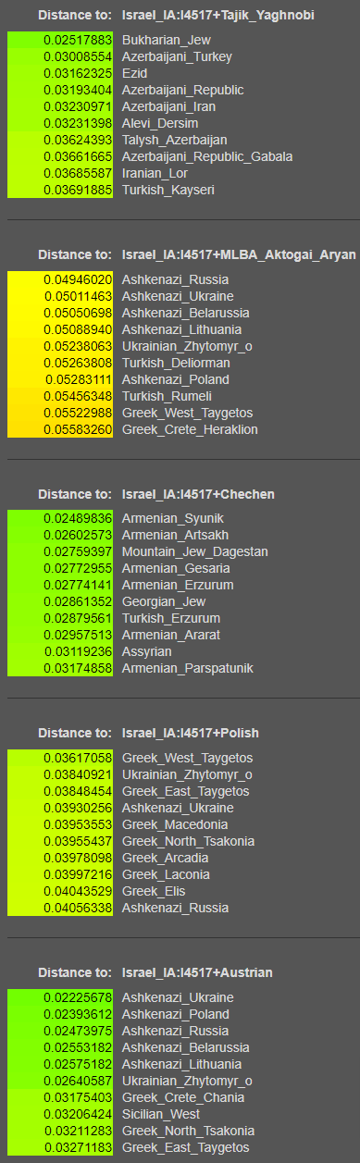This screenshot has width=360, height=1163.
Task: Click the Turkish_Kayseri row label
Action: pos(164,191)
